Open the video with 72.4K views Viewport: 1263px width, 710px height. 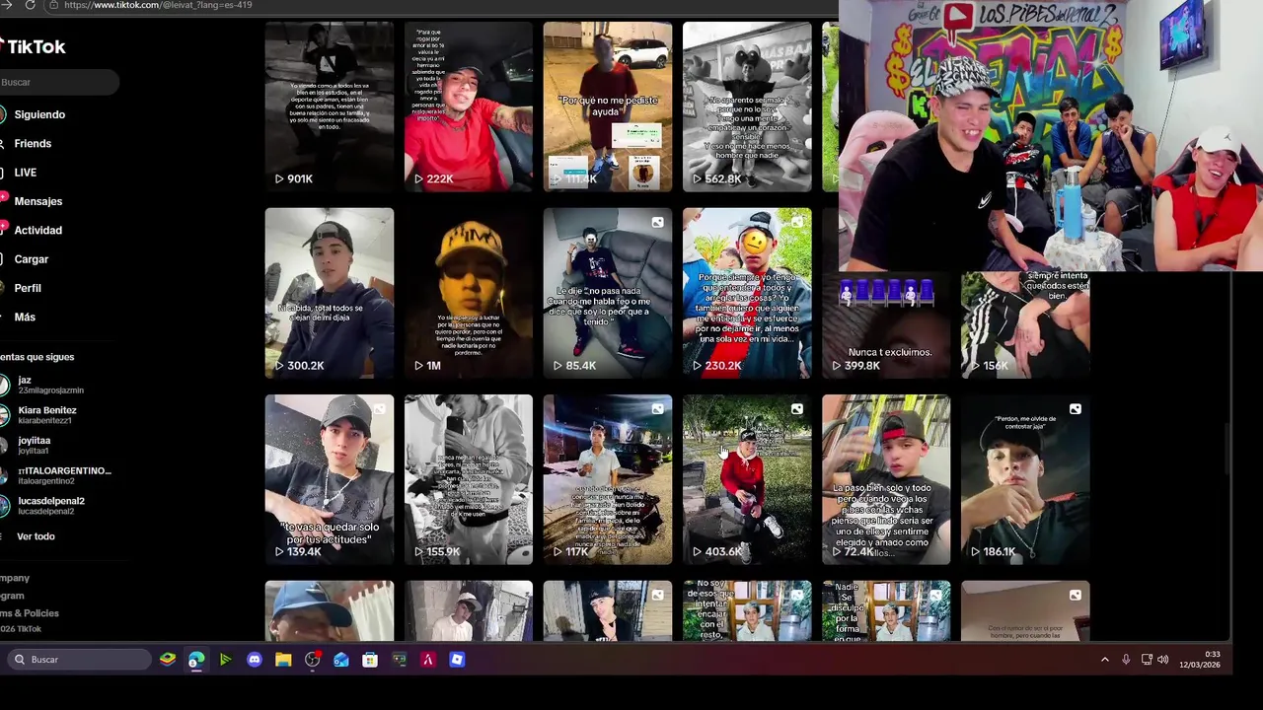click(886, 479)
